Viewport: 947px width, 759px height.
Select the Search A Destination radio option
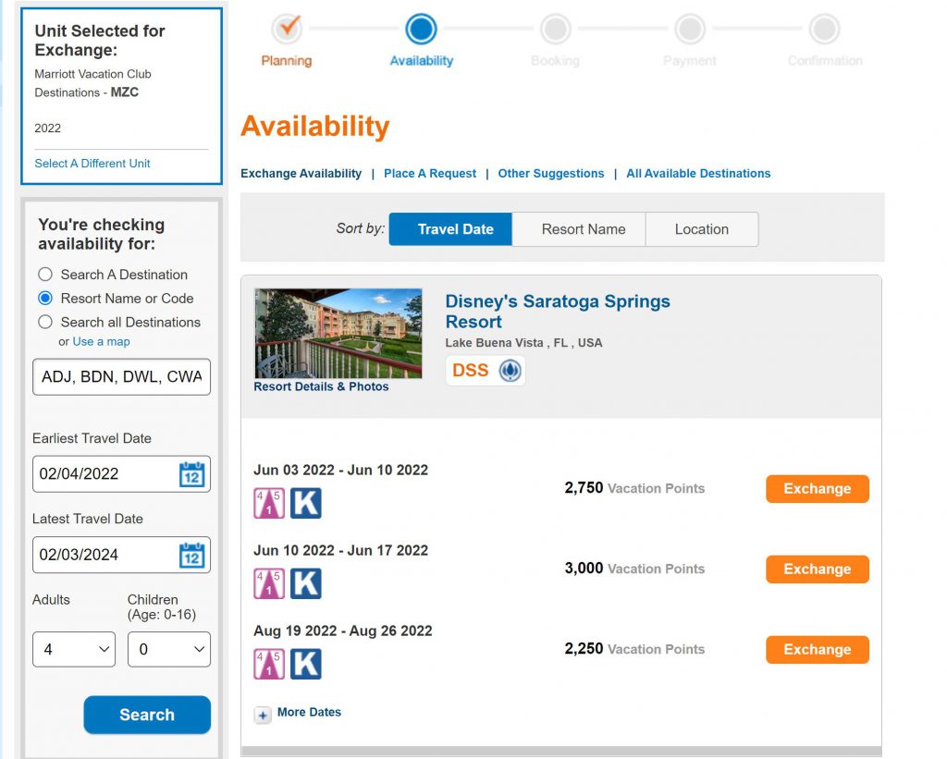(x=45, y=275)
